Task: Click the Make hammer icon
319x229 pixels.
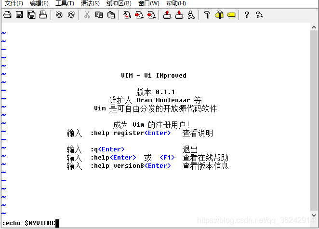Action: click(207, 15)
